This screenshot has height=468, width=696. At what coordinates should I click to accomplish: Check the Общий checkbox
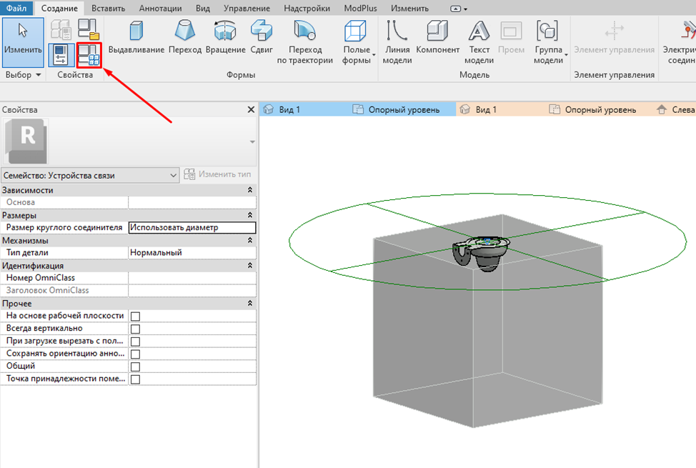pyautogui.click(x=135, y=367)
